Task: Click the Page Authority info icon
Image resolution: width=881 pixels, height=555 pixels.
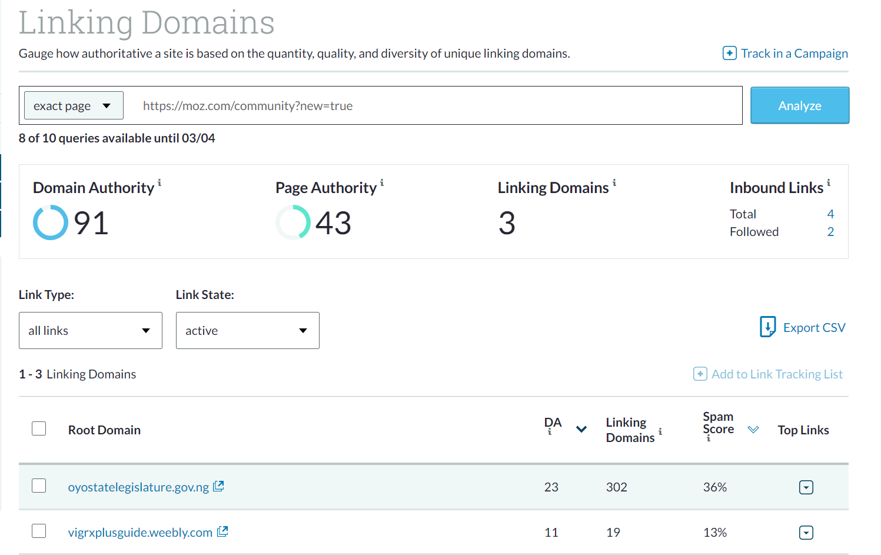Action: [382, 183]
